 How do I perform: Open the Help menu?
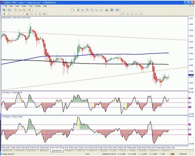tap(45, 6)
